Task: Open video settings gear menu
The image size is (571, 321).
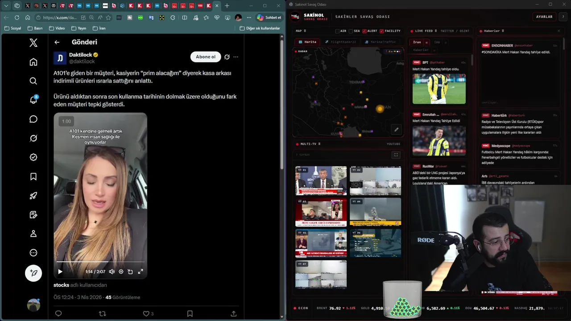Action: 121,272
